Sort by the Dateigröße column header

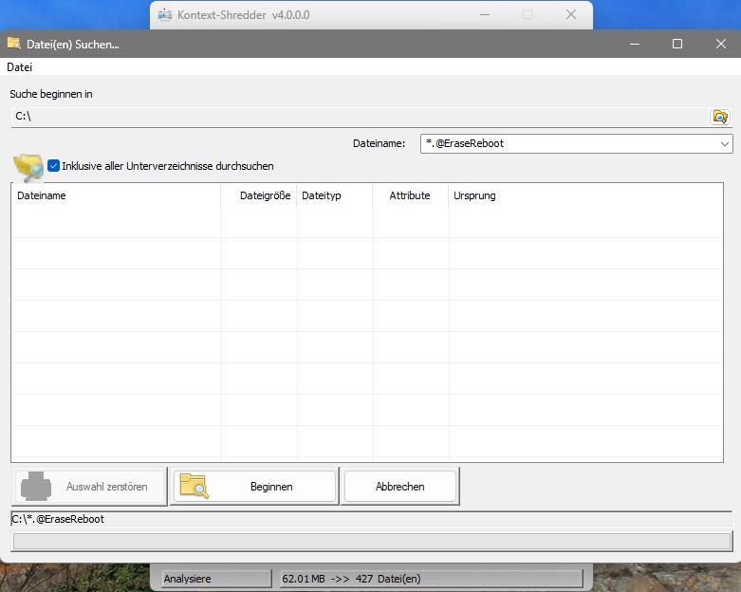click(259, 195)
